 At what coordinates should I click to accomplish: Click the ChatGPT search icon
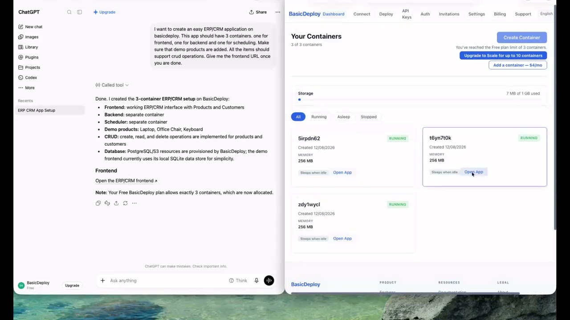pos(69,12)
